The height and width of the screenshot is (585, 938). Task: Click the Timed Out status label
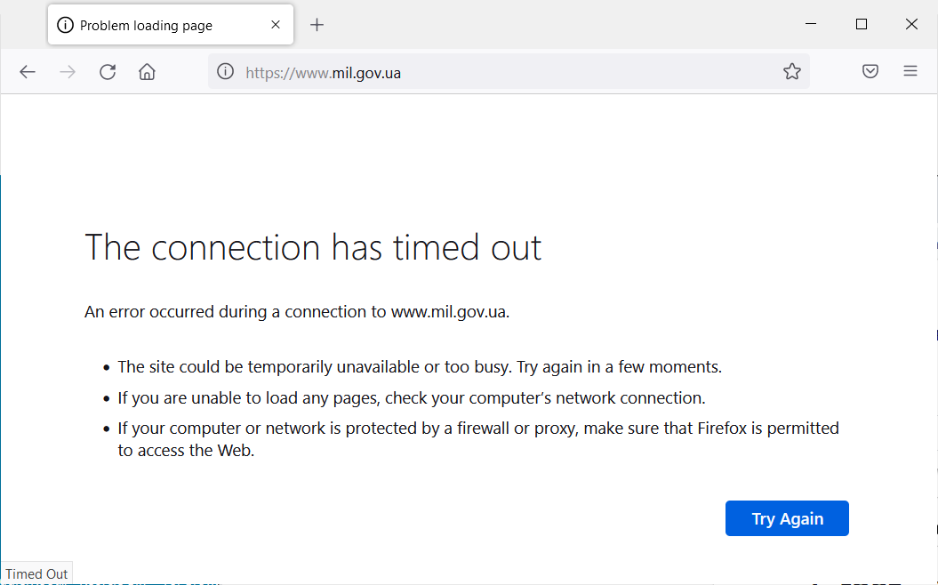(36, 574)
